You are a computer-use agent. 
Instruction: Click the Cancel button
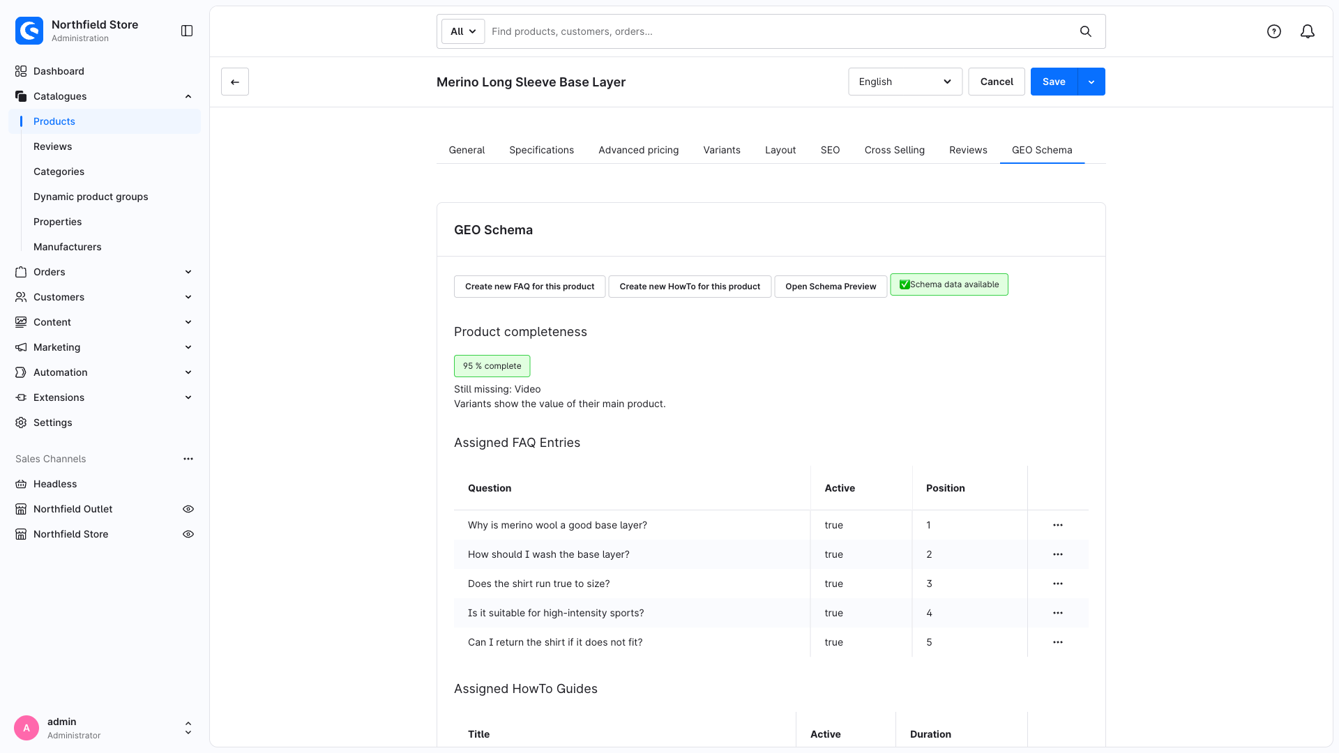(x=997, y=82)
